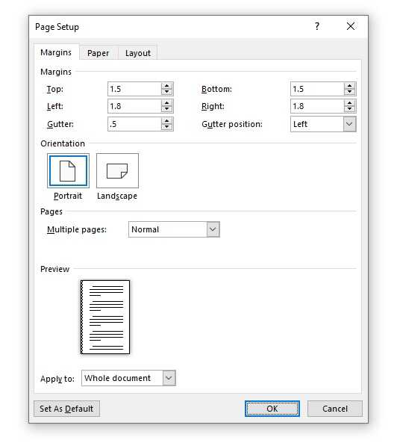Click the Cancel button
394x446 pixels.
point(335,409)
